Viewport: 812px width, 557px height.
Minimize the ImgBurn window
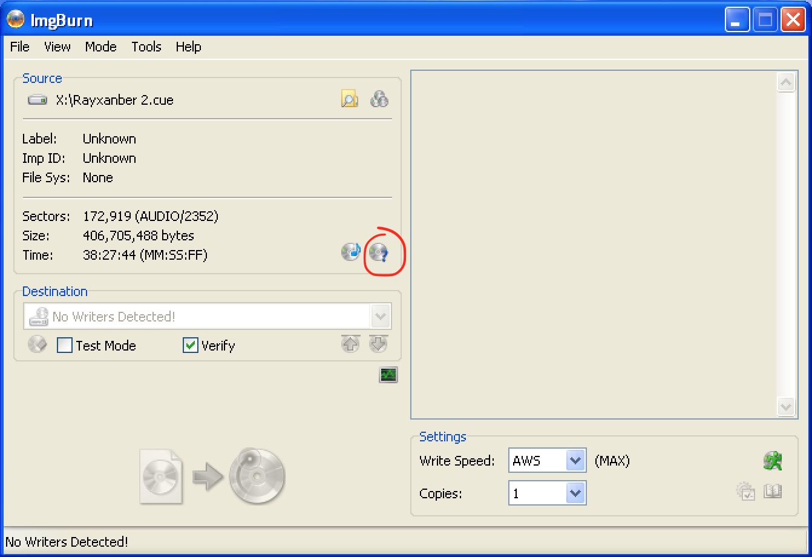click(736, 21)
